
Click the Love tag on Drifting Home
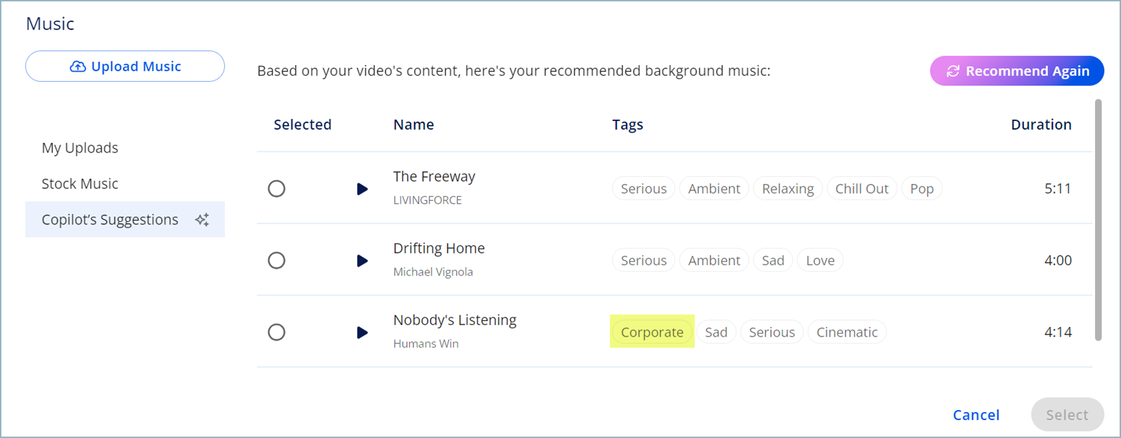pyautogui.click(x=820, y=260)
